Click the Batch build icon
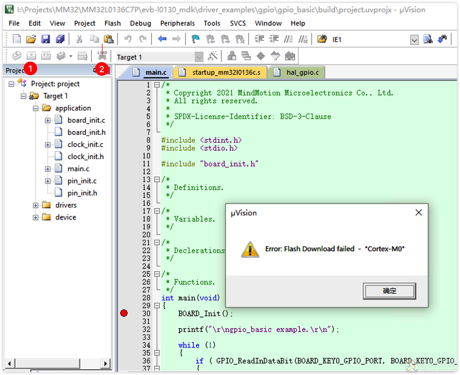Screen dimensions: 460x375 click(61, 56)
